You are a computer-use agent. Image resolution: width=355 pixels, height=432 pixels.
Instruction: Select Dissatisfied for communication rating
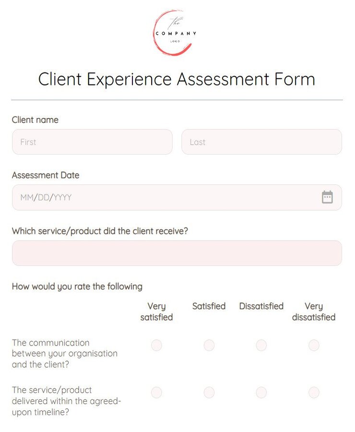coord(261,345)
